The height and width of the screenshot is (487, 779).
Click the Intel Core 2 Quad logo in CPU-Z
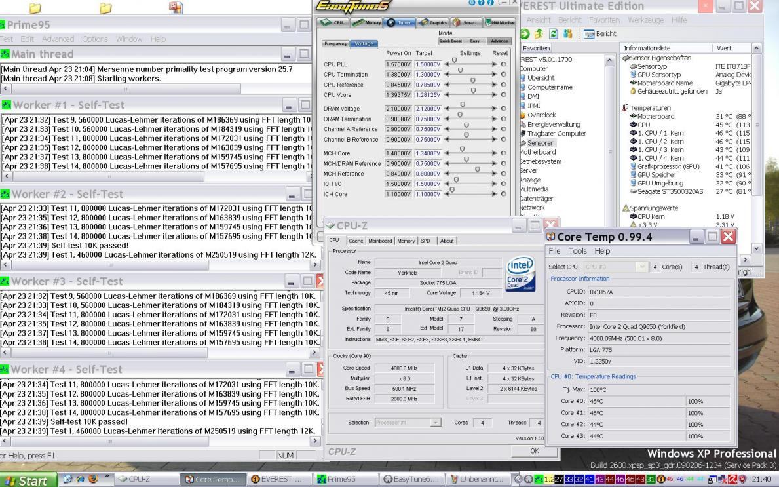[520, 273]
